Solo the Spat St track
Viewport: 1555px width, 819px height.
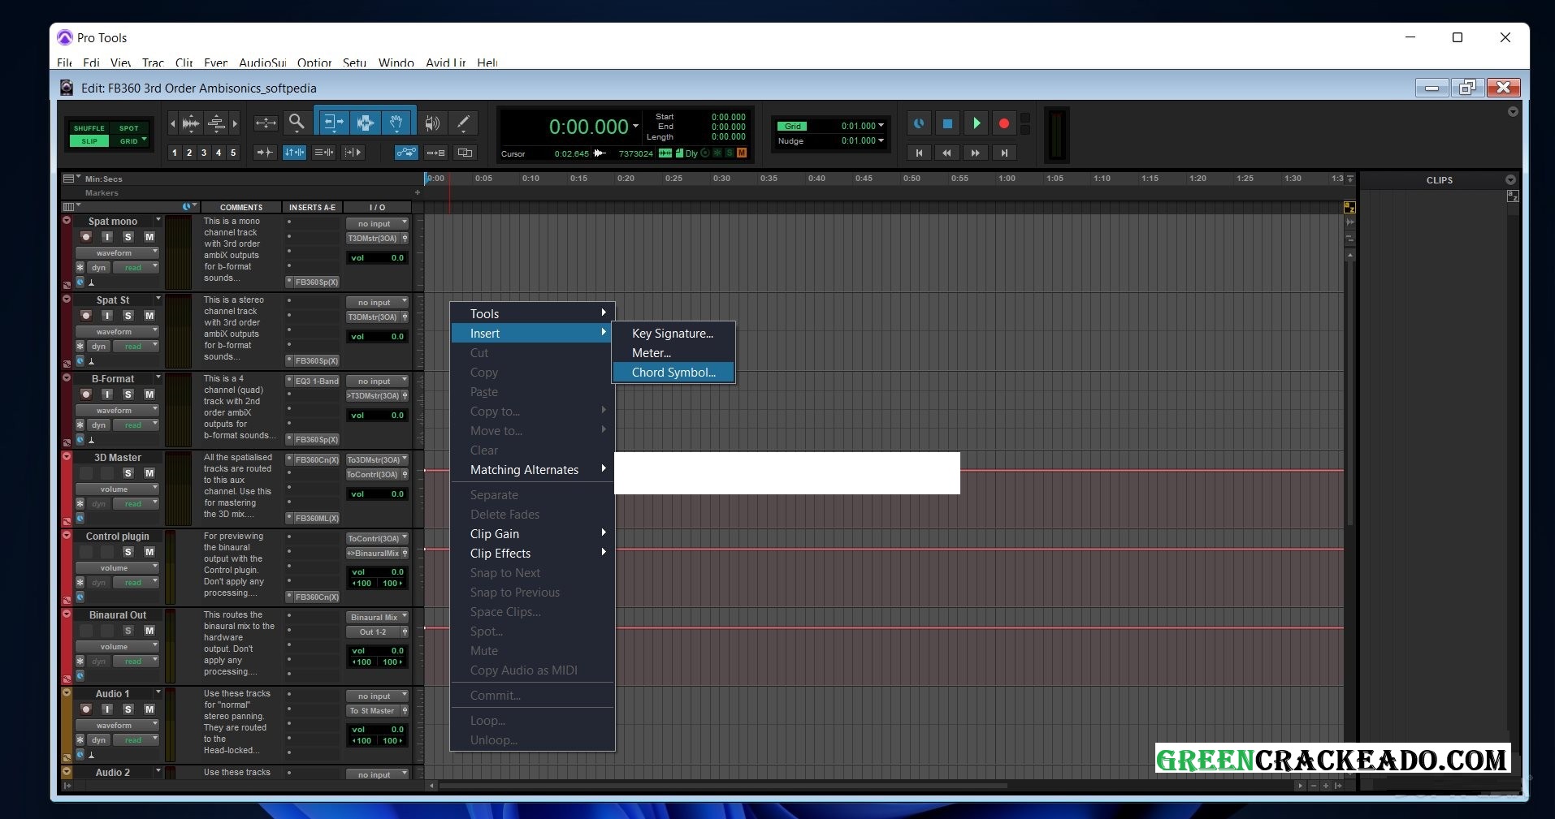[128, 316]
